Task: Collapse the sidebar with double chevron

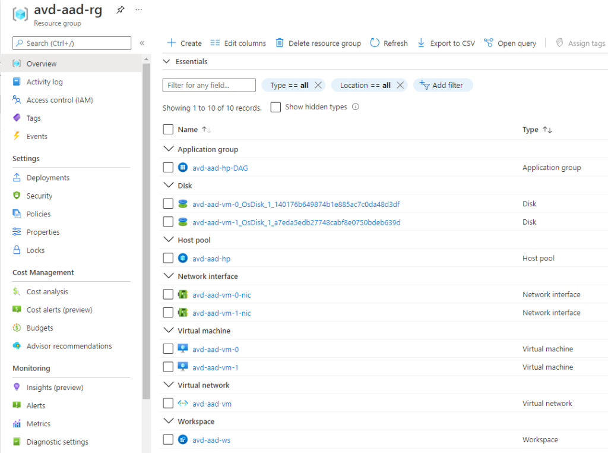Action: click(142, 43)
